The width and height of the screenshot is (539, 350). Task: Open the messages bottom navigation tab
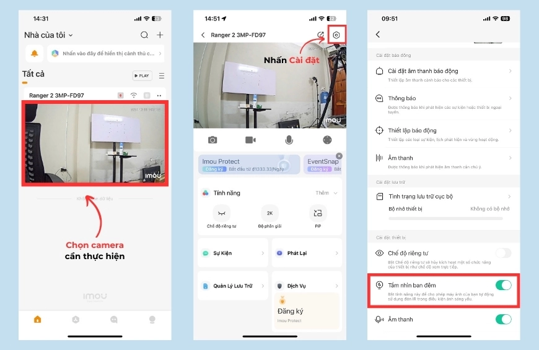point(114,320)
